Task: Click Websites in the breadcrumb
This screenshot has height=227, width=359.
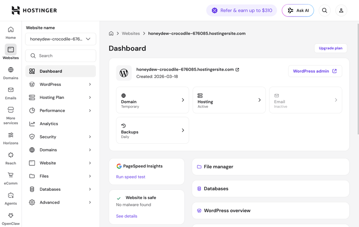Action: 131,33
